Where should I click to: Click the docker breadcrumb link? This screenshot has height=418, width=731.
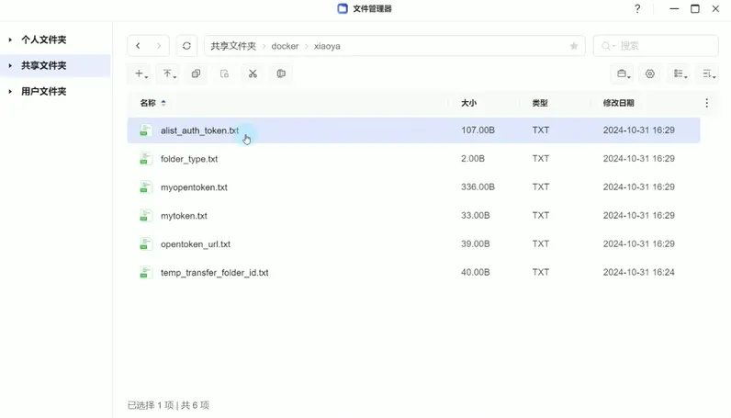pyautogui.click(x=285, y=46)
